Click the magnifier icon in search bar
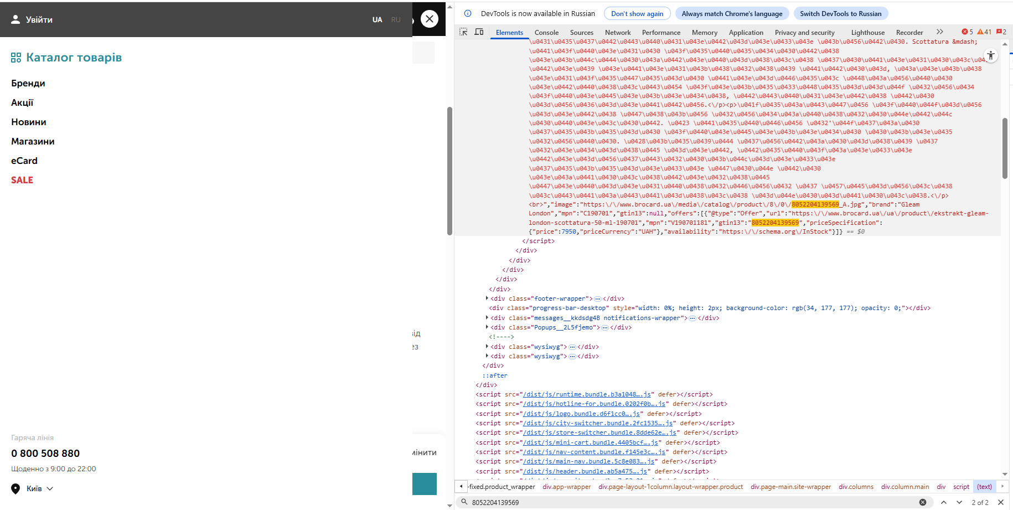 coord(464,502)
